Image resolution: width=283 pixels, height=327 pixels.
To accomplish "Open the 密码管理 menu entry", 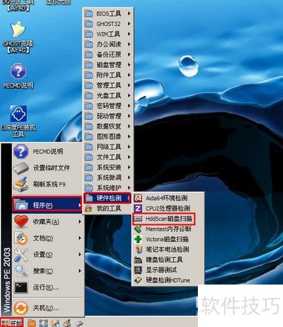I will (108, 106).
